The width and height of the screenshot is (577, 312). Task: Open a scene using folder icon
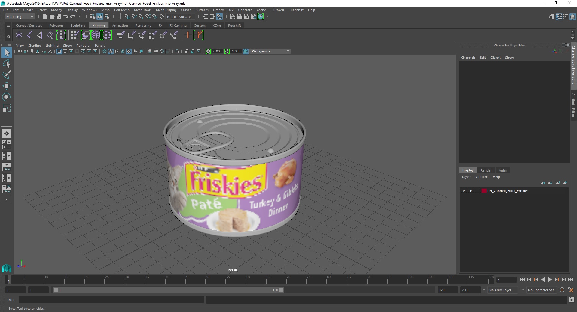point(52,17)
